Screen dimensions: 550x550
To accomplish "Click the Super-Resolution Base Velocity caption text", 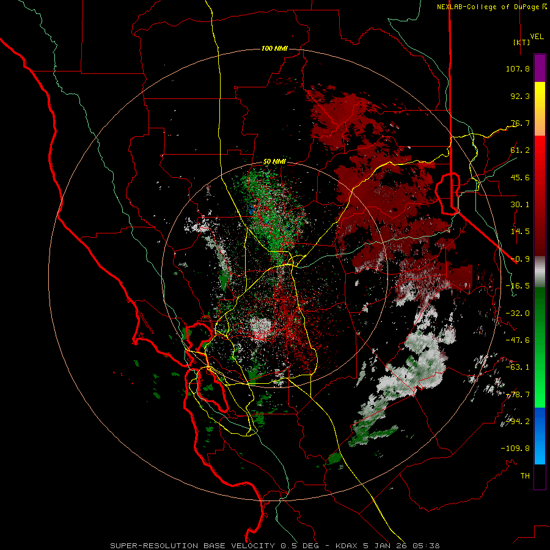I will tap(275, 546).
